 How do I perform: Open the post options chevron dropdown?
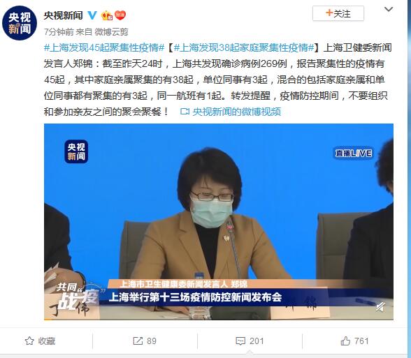pyautogui.click(x=389, y=10)
